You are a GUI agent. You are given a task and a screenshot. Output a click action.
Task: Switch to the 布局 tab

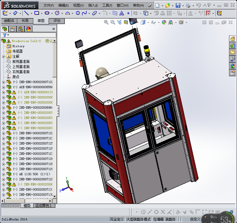pos(25,21)
